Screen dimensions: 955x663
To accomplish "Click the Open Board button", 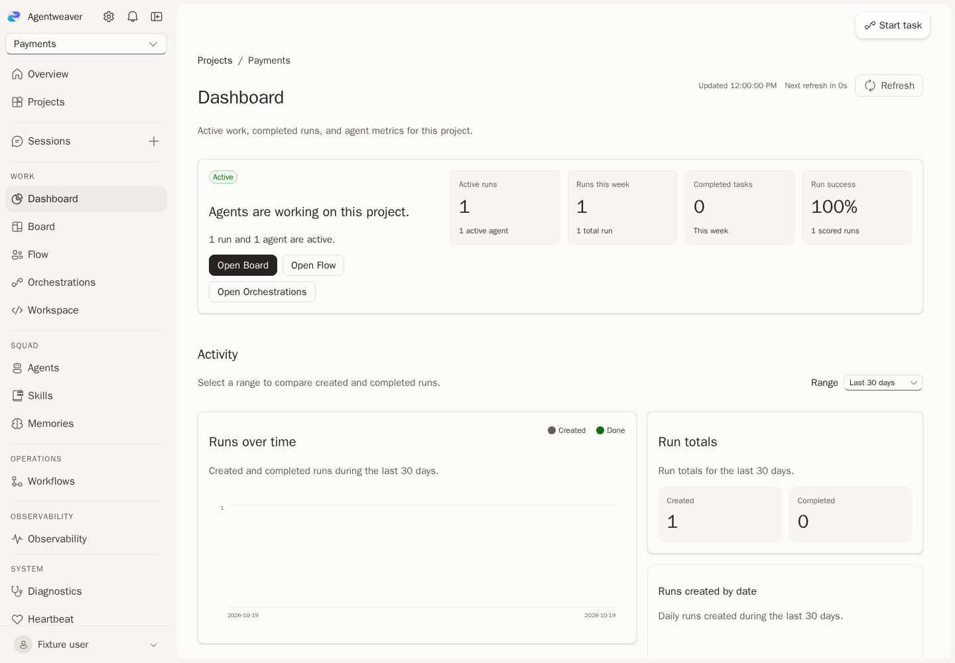I will (x=243, y=265).
